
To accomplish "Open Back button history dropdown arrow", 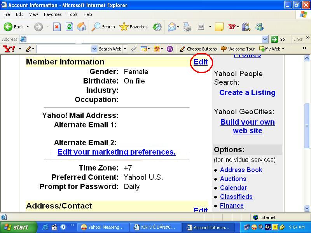I will click(28, 27).
